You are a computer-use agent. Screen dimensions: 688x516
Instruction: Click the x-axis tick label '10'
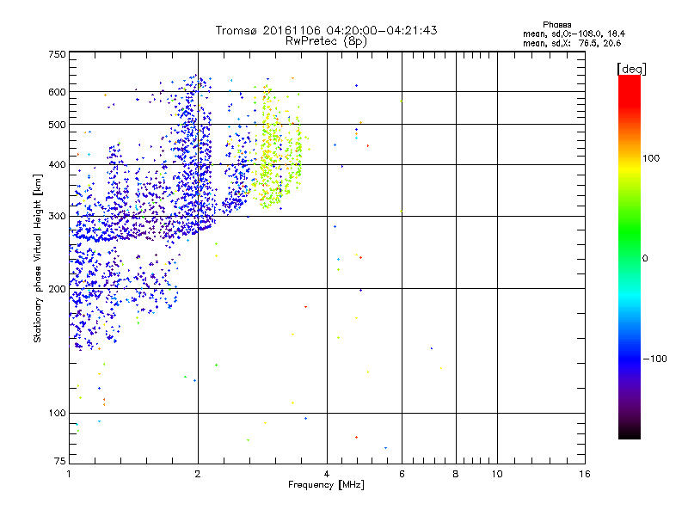pos(497,474)
